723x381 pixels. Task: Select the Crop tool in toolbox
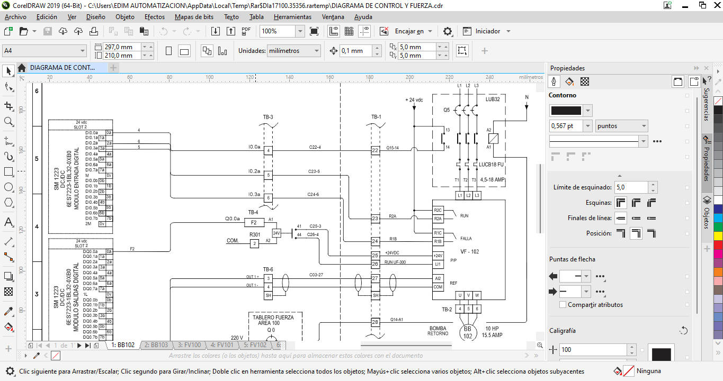[x=8, y=106]
